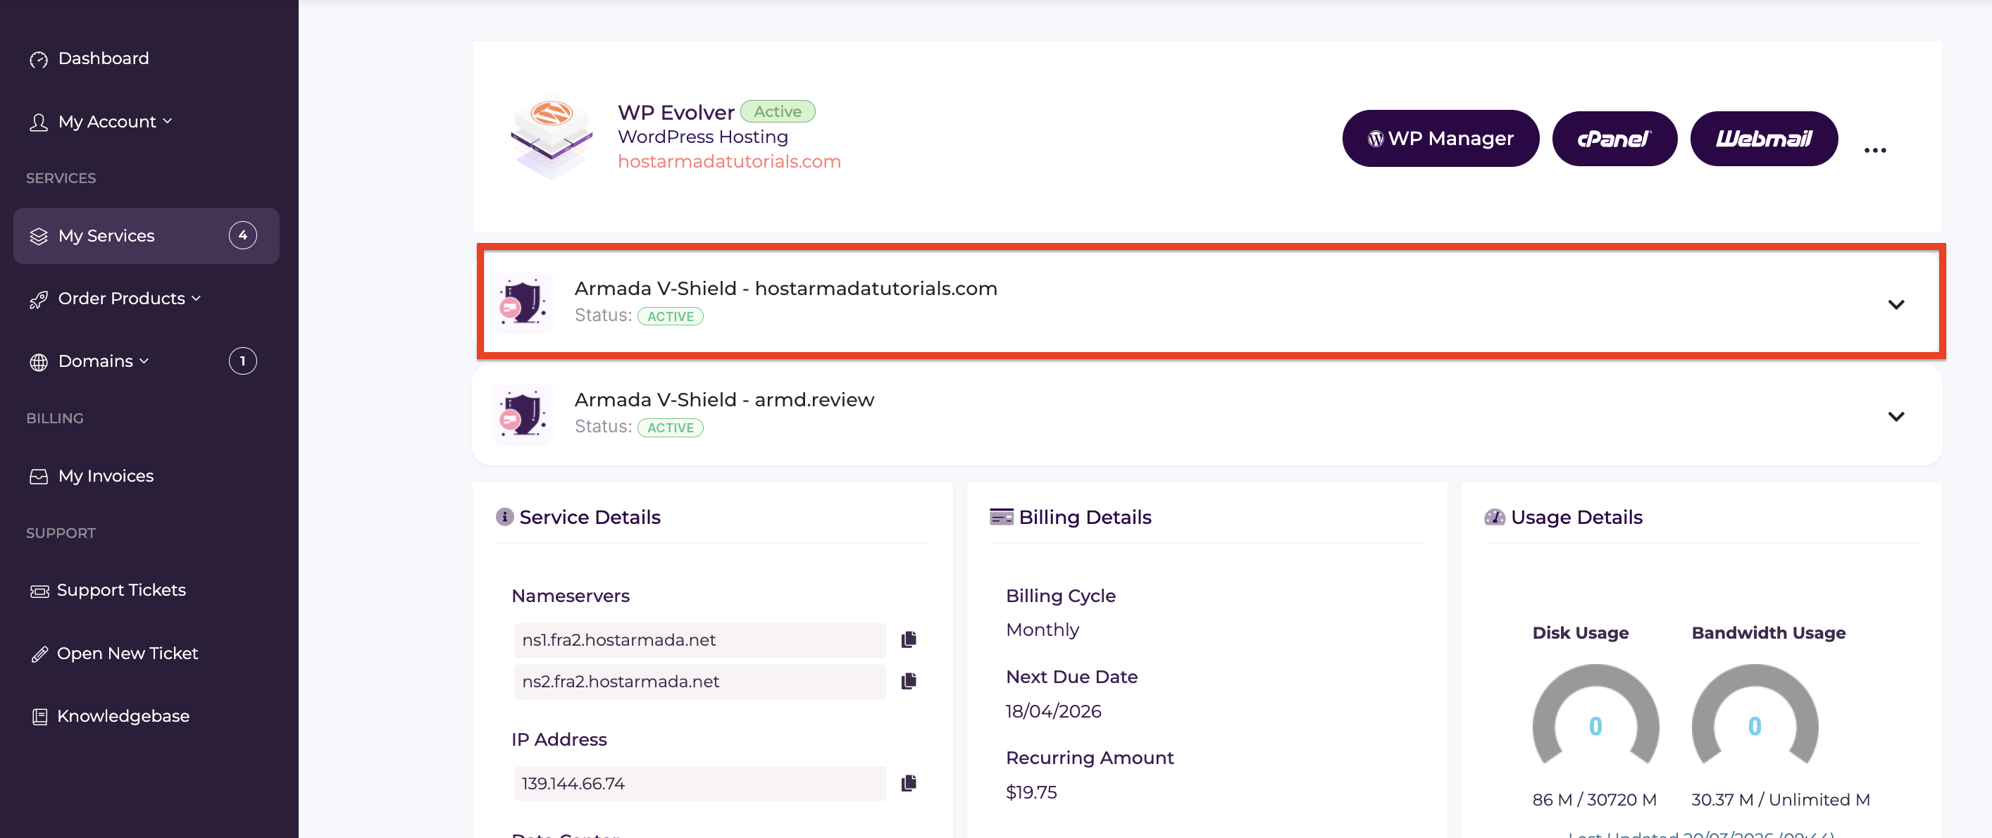
Task: Click the V-Shield icon for hostarmadatutorials.com
Action: pyautogui.click(x=523, y=302)
